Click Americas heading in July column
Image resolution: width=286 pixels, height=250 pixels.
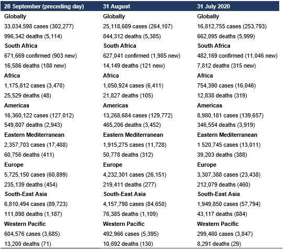click(210, 105)
